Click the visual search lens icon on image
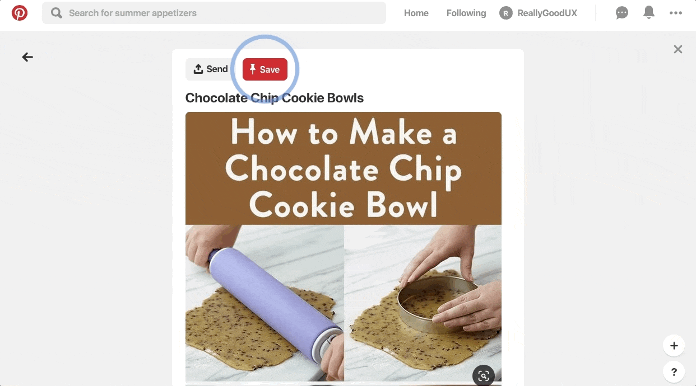 coord(484,376)
